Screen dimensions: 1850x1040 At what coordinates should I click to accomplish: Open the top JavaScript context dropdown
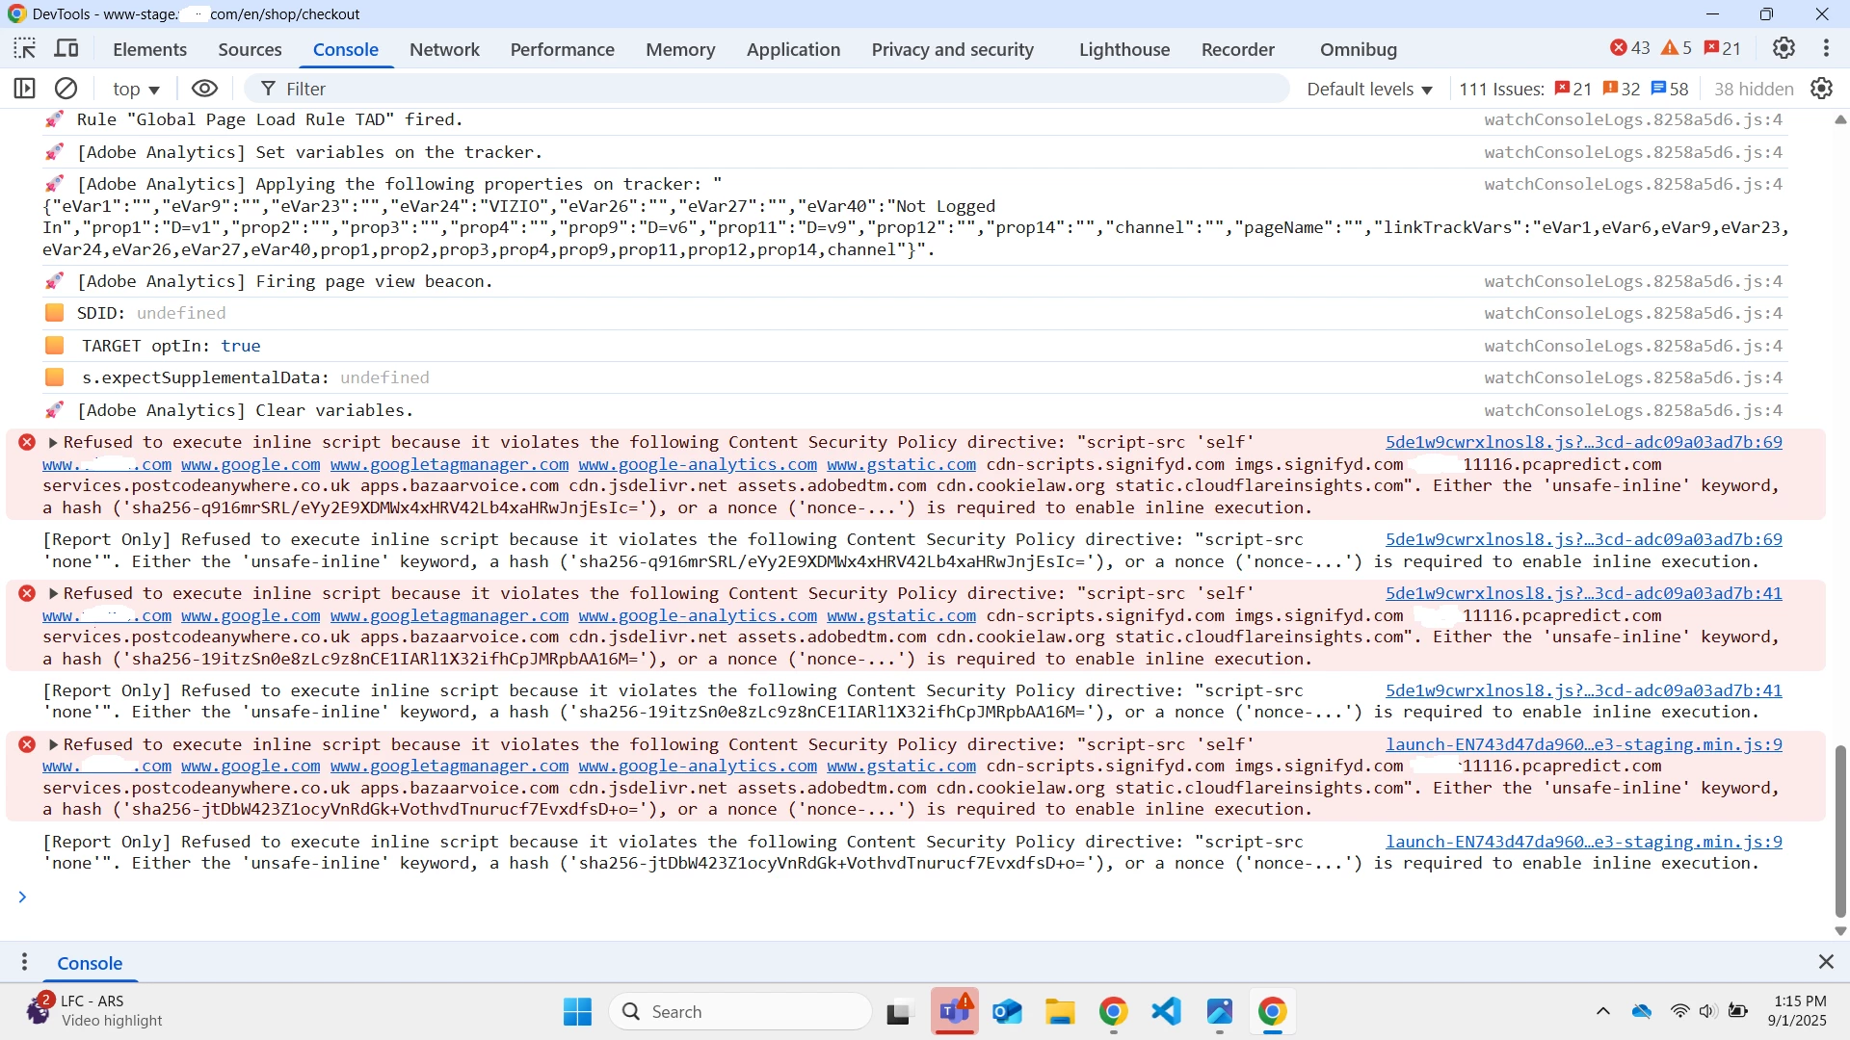tap(136, 89)
